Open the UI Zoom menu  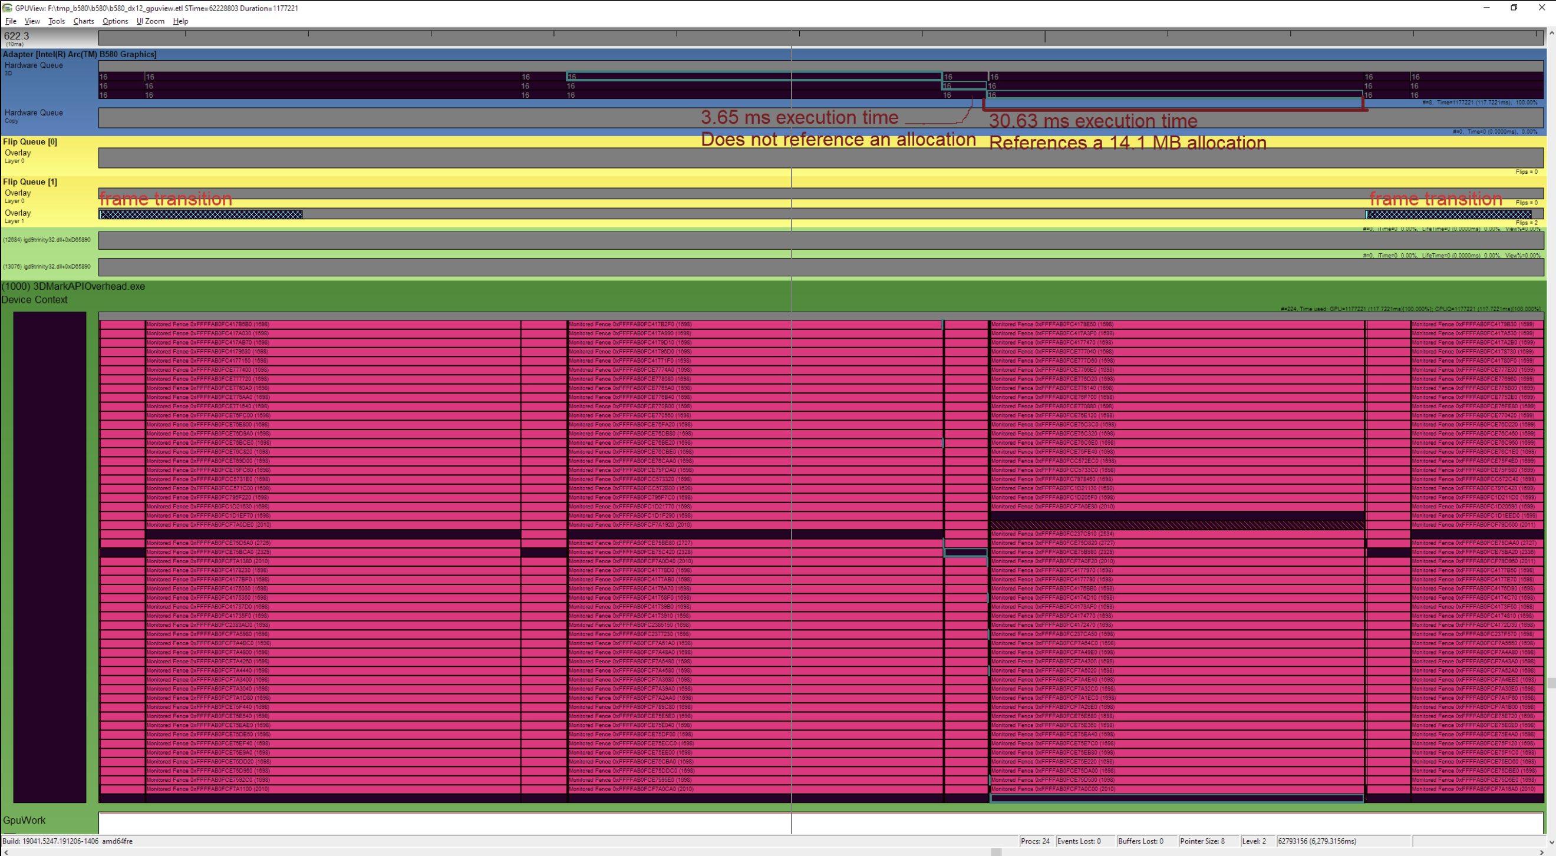(150, 21)
